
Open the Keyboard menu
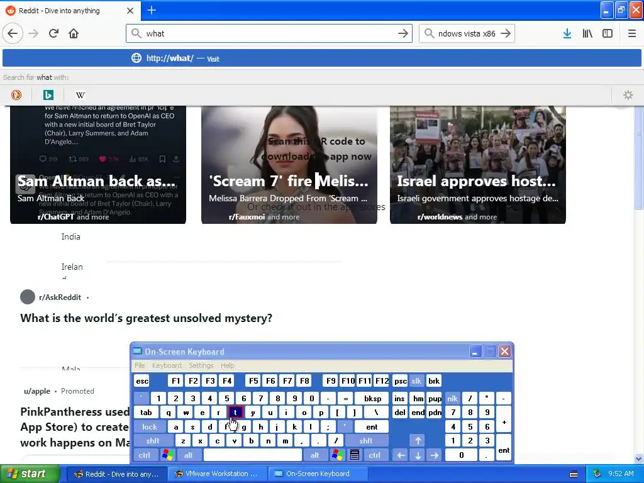[x=166, y=365]
